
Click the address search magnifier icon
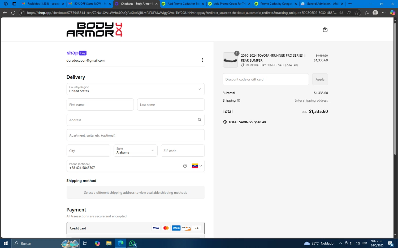tap(200, 120)
